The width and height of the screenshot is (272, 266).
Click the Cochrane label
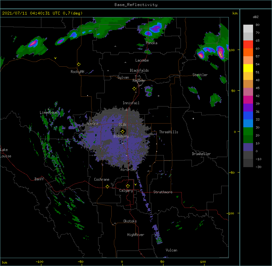click(x=102, y=179)
